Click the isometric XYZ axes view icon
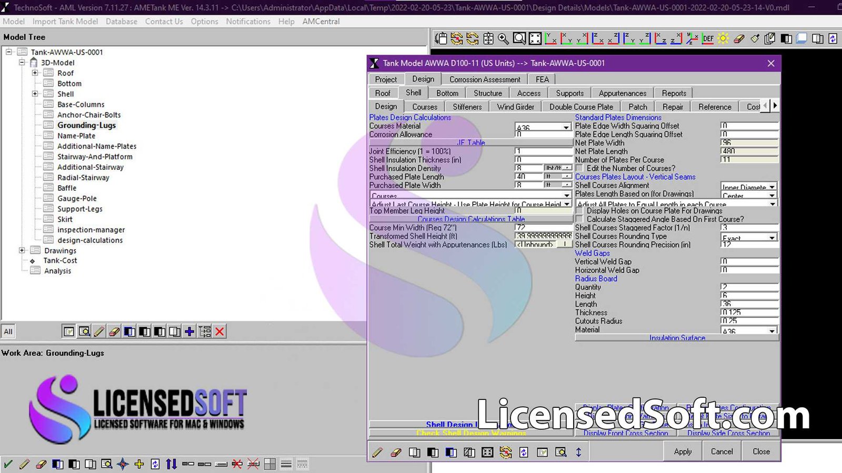 point(693,38)
